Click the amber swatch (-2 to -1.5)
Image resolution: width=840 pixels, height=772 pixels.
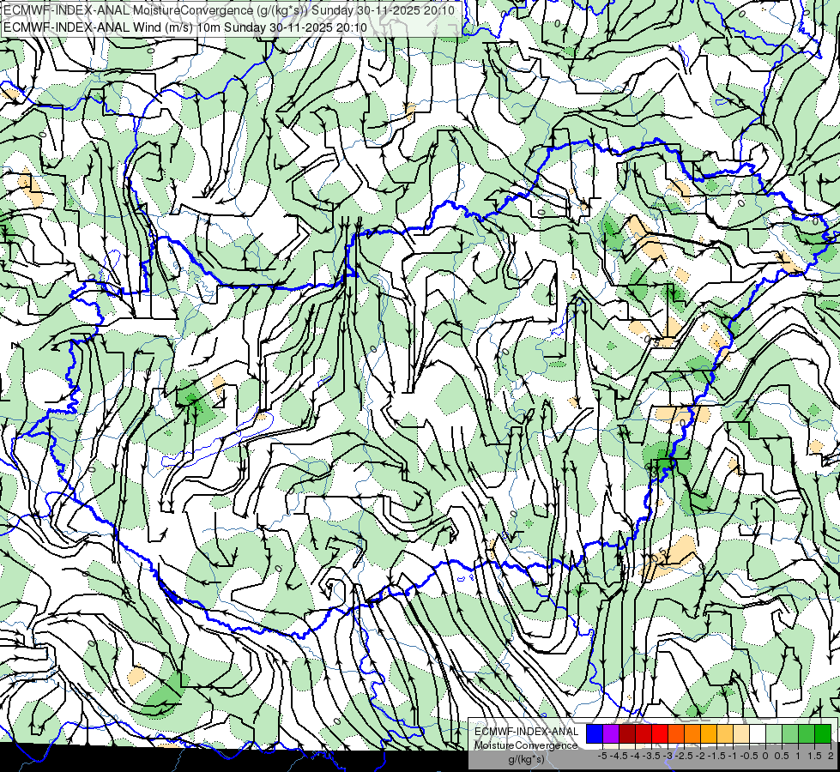(x=709, y=733)
